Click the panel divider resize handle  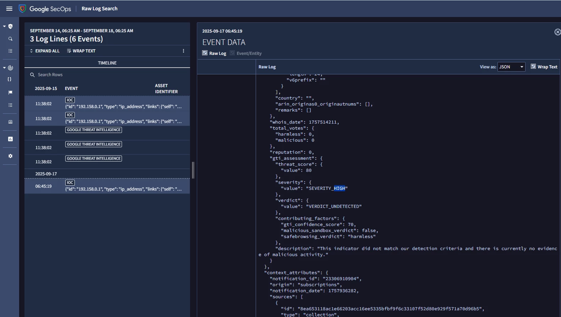[193, 170]
